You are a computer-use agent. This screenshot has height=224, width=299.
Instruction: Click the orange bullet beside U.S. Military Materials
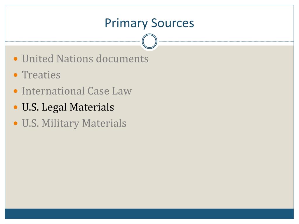pyautogui.click(x=16, y=123)
